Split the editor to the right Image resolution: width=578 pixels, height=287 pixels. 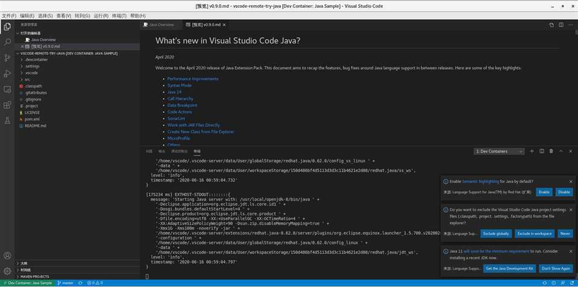point(561,25)
